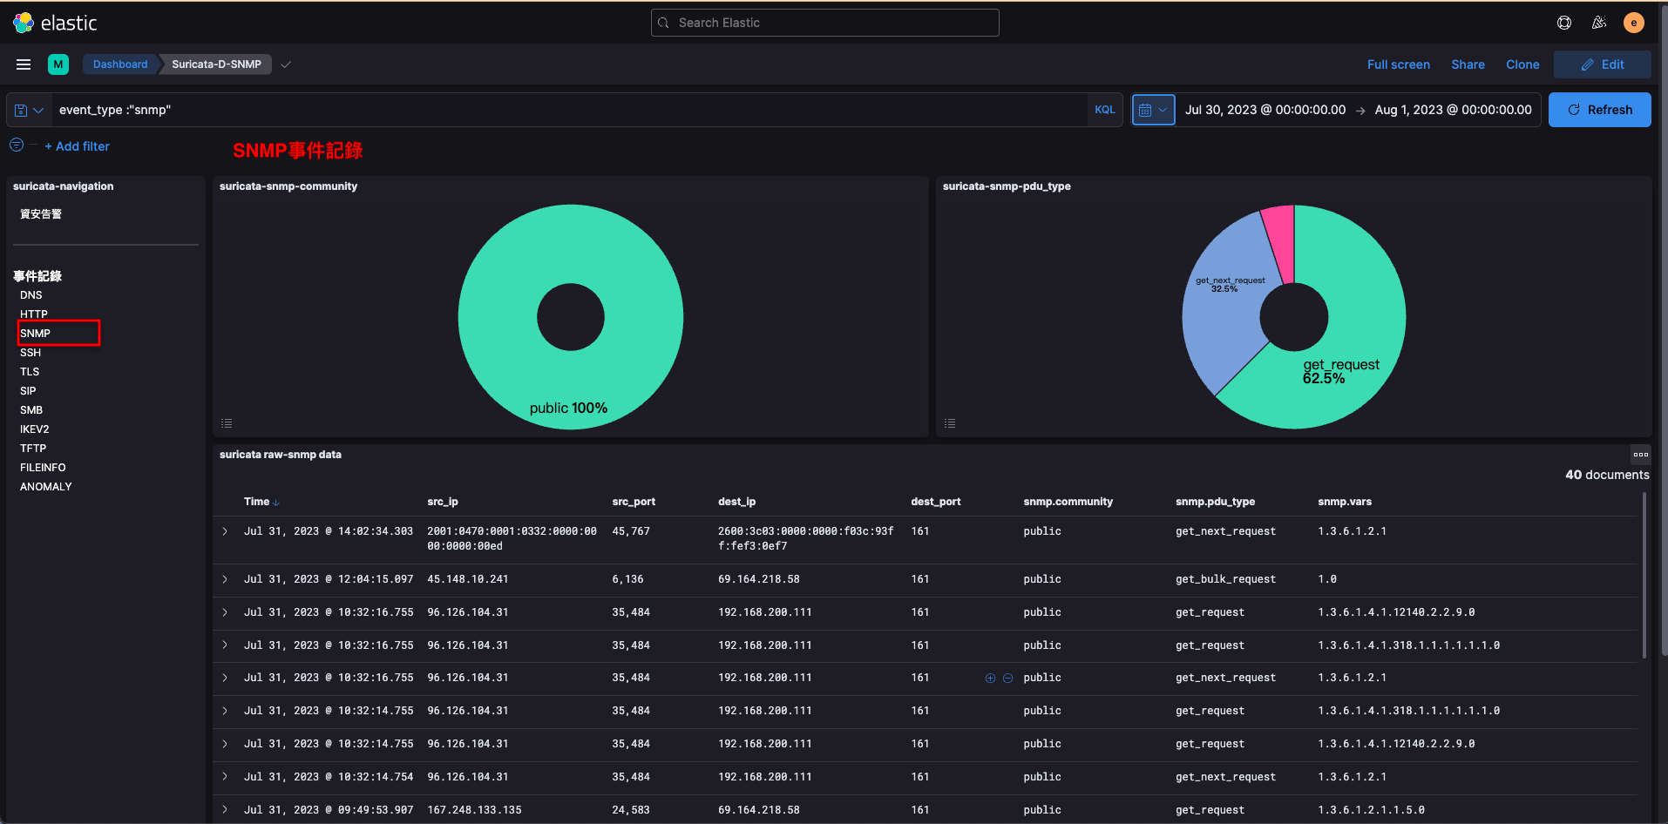This screenshot has width=1668, height=824.
Task: Open Full screen mode
Action: coord(1398,64)
